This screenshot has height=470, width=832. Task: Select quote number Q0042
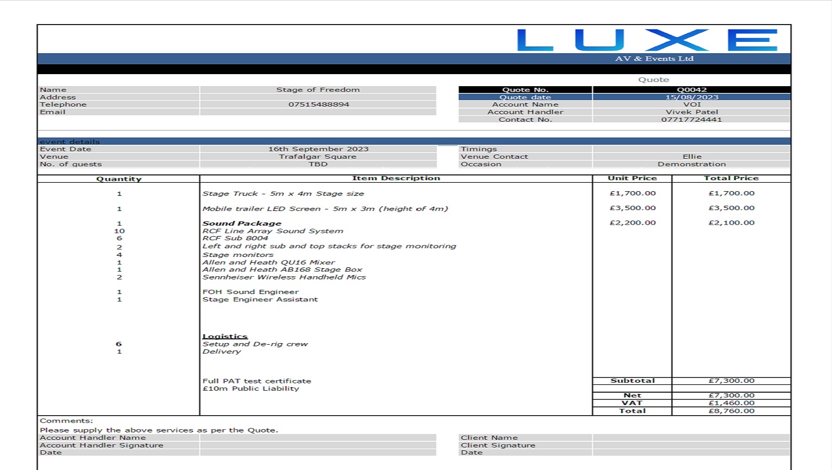pyautogui.click(x=692, y=90)
